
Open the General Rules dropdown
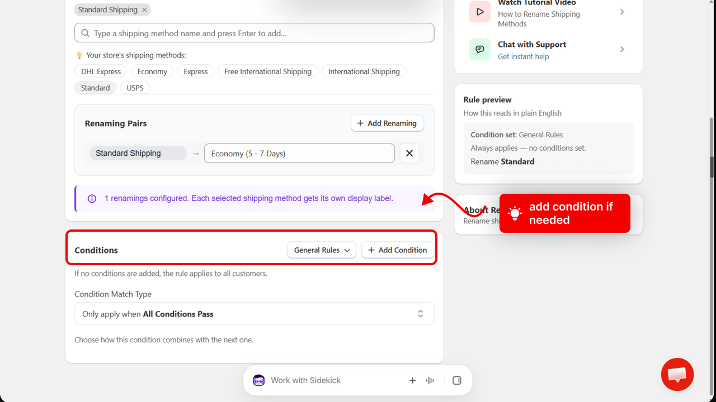click(x=322, y=250)
